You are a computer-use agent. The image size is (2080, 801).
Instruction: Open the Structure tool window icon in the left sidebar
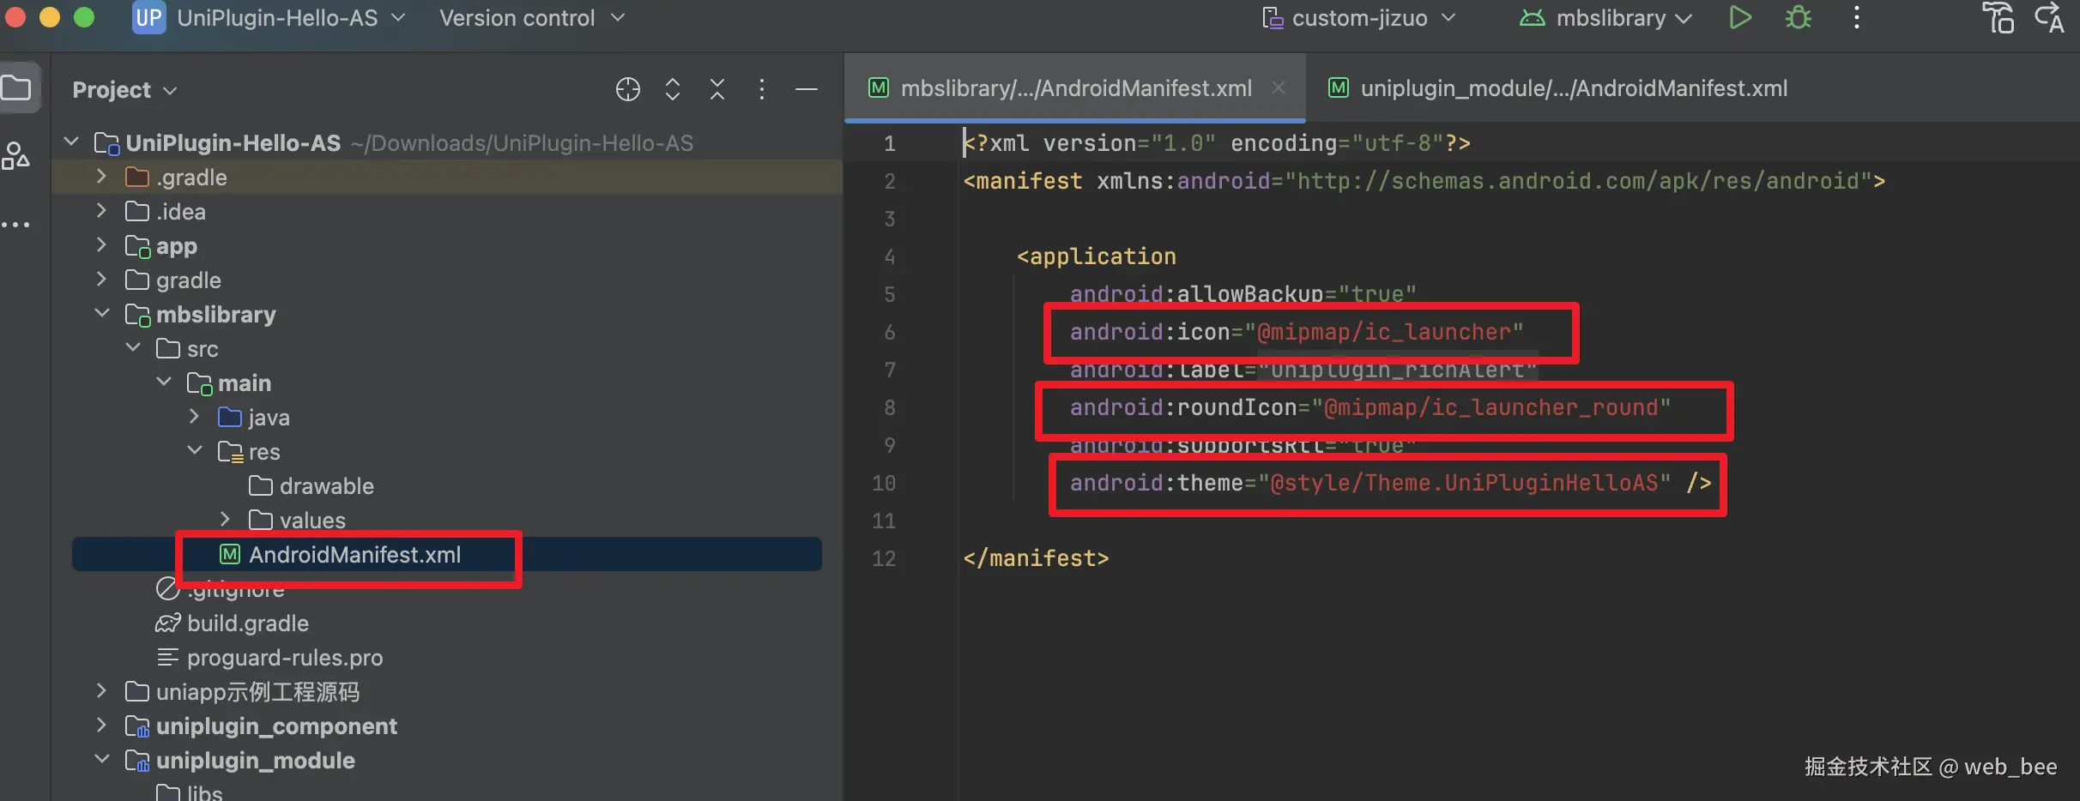pos(15,155)
